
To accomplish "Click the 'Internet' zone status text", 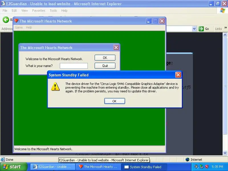I will tap(196, 160).
